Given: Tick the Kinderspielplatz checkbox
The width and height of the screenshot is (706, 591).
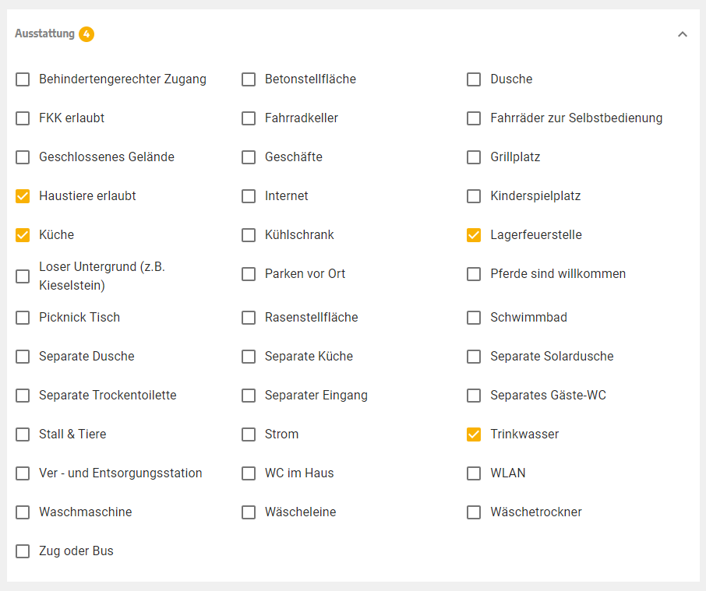Looking at the screenshot, I should pyautogui.click(x=474, y=196).
